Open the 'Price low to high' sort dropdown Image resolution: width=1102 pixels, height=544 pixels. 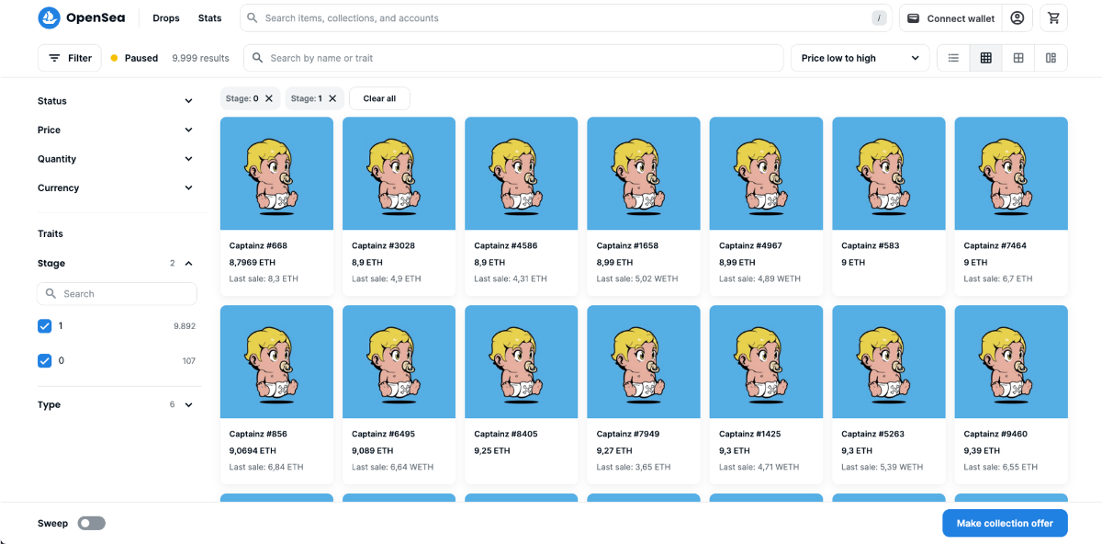point(860,58)
